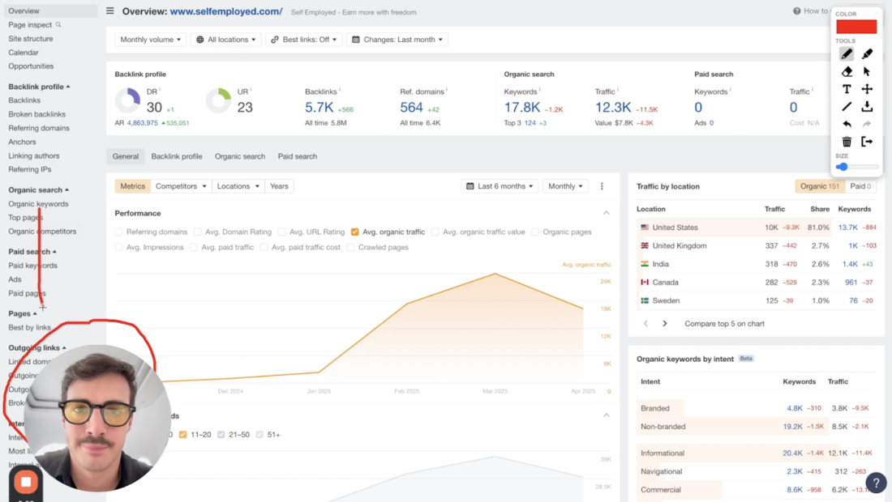892x502 pixels.
Task: Open Referring domains in sidebar
Action: tap(39, 128)
